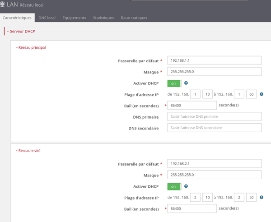The image size is (271, 222).
Task: Click the LAN home icon in header
Action: click(x=4, y=6)
